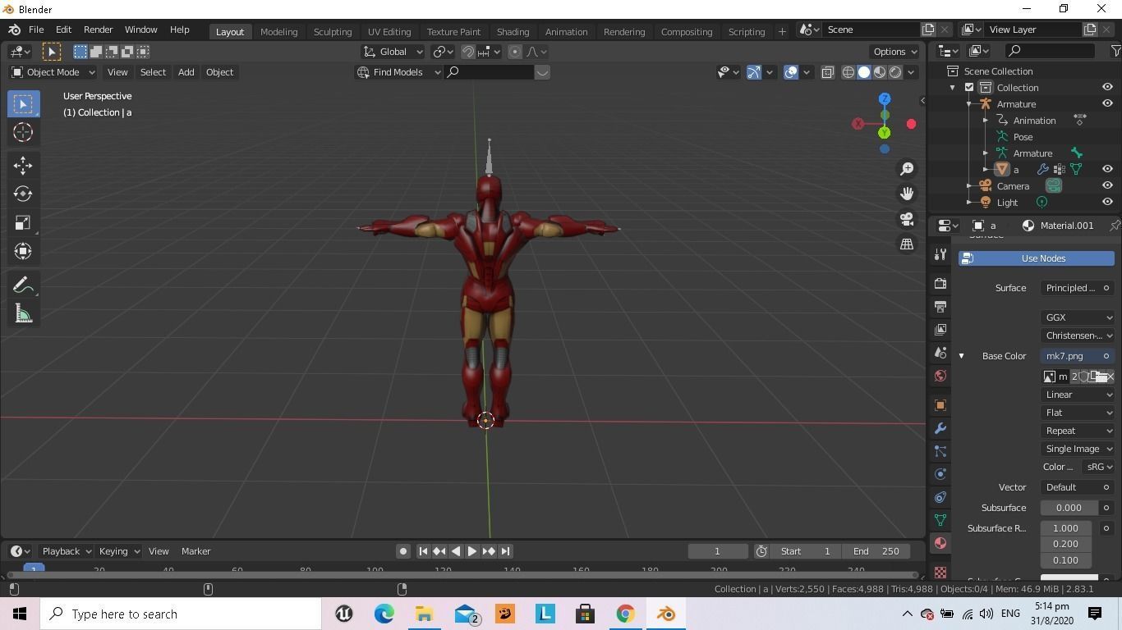
Task: Switch to Rendered viewport shading
Action: point(895,72)
